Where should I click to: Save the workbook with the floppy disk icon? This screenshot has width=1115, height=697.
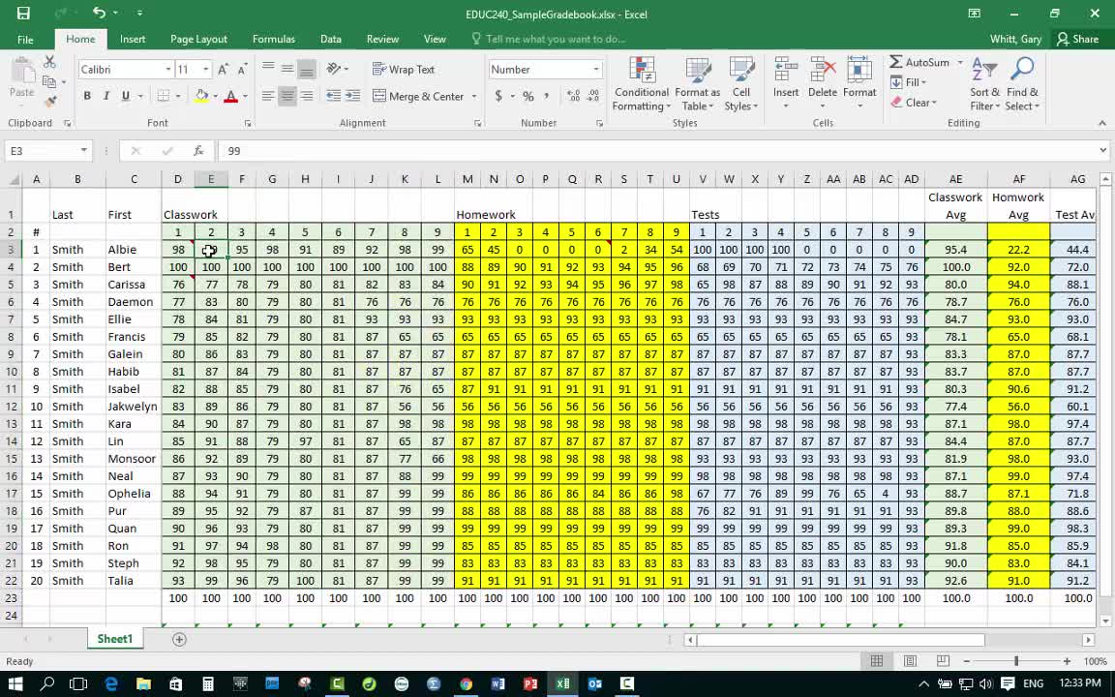[x=23, y=13]
